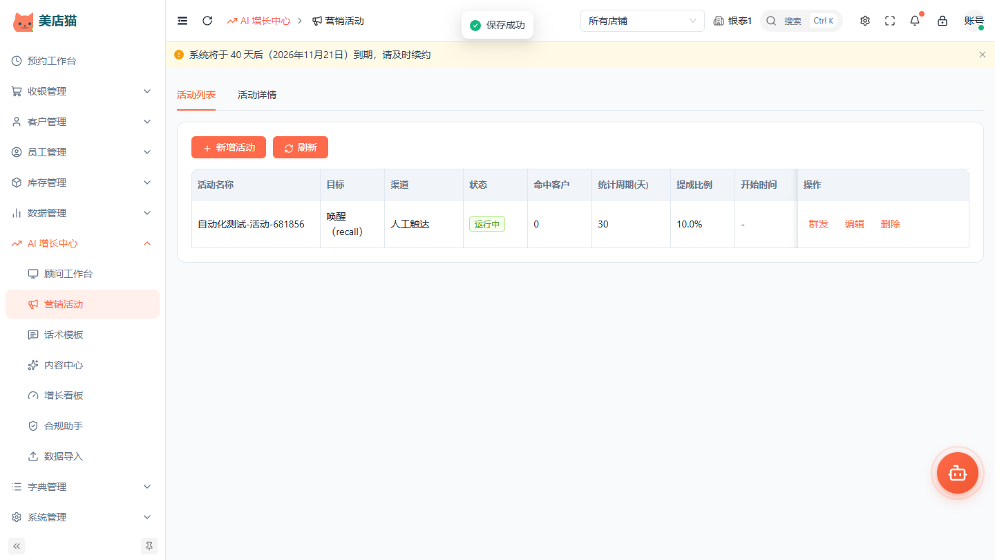Expand 收银管理 chevron

pyautogui.click(x=146, y=91)
